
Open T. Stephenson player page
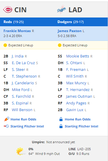tap(24, 76)
